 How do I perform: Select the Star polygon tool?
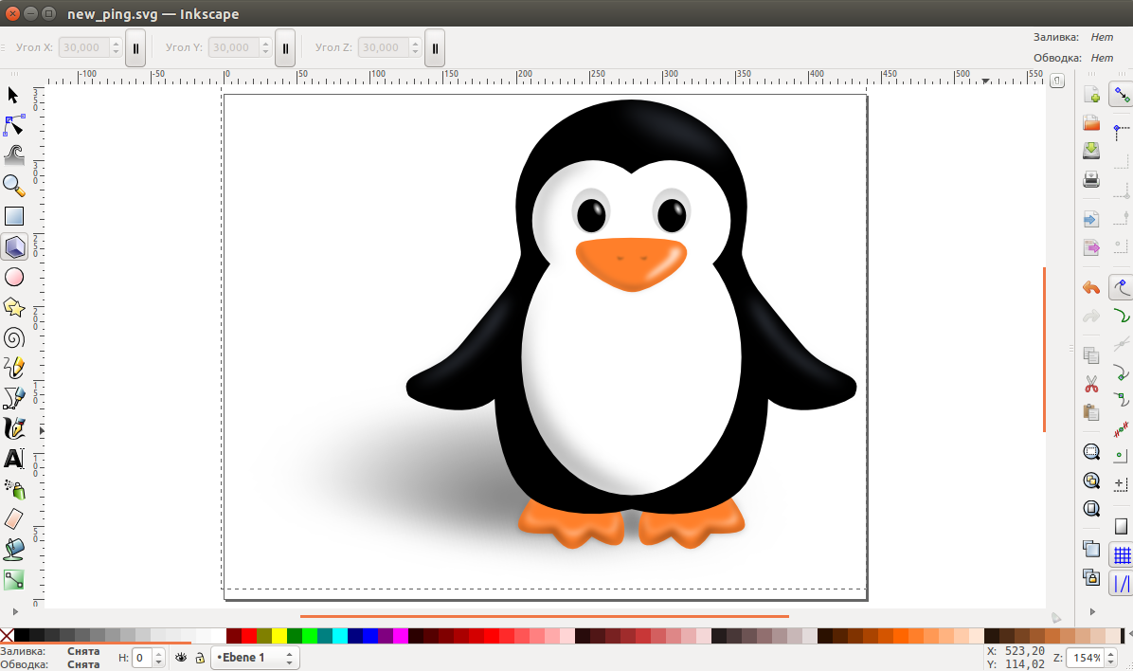coord(13,307)
